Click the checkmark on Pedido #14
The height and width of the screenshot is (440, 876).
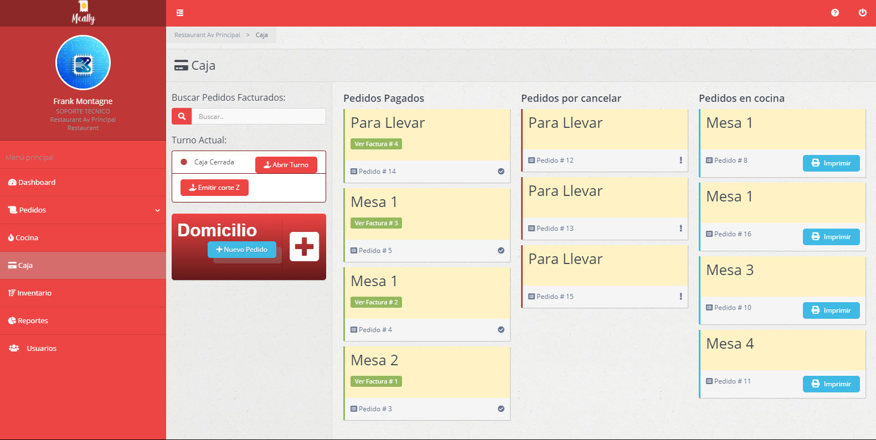[x=501, y=172]
